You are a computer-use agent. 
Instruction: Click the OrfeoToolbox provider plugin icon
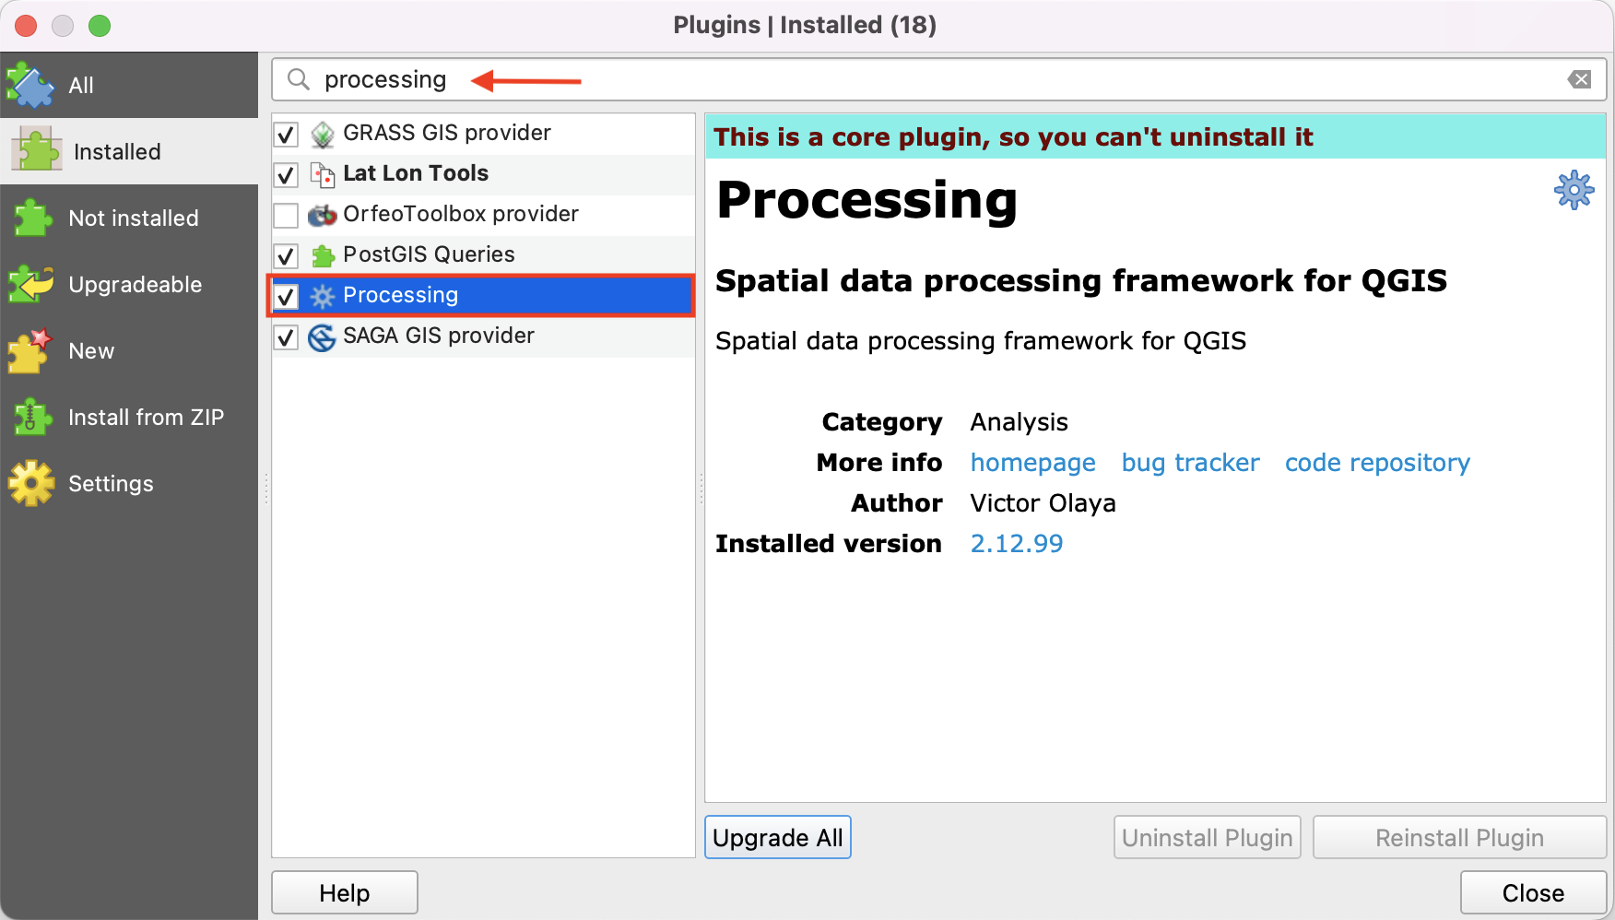pos(322,215)
